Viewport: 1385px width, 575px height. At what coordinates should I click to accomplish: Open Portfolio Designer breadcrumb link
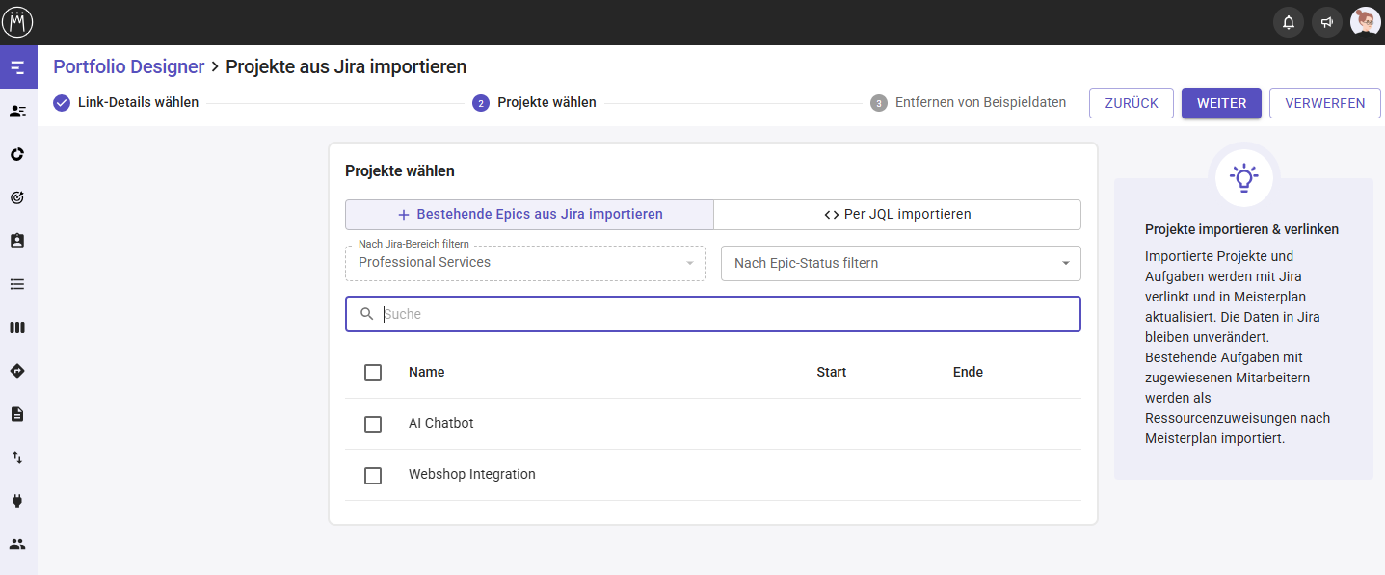coord(129,66)
